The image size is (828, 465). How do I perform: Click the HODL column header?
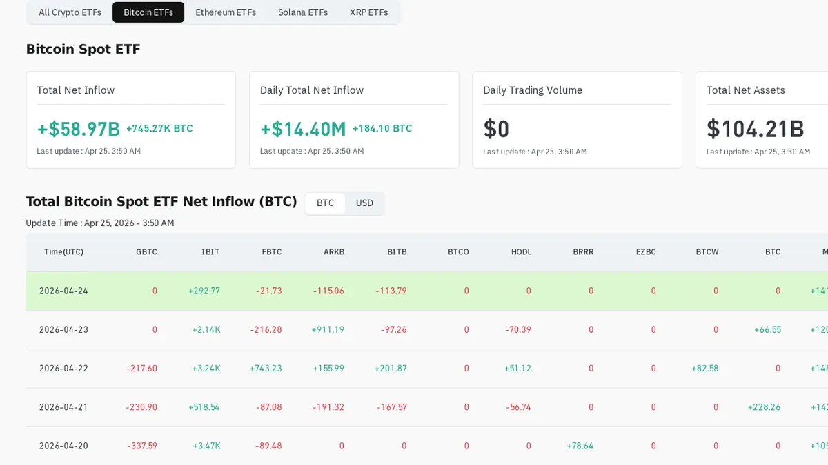tap(521, 252)
